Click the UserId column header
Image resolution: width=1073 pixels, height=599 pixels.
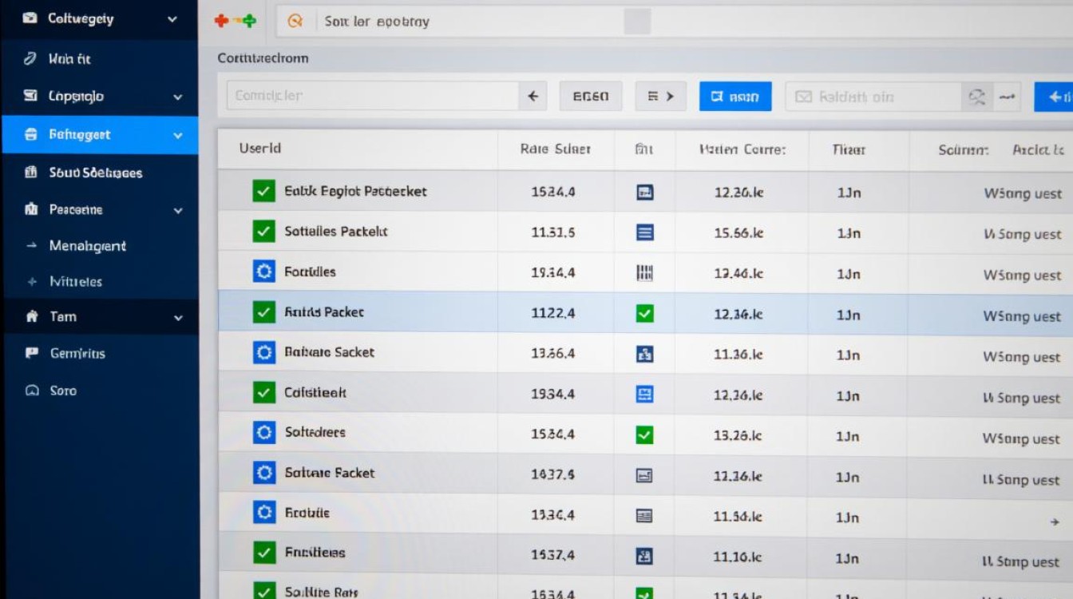pos(260,149)
